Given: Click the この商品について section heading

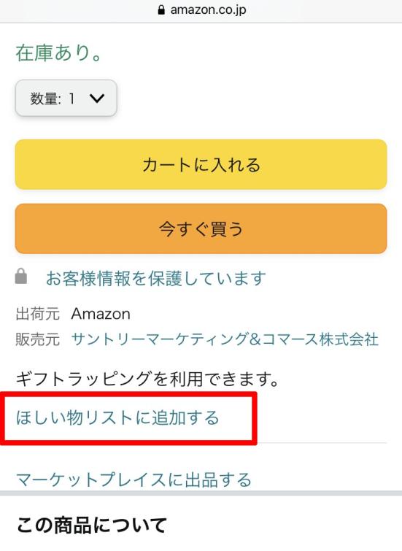Looking at the screenshot, I should pyautogui.click(x=92, y=525).
